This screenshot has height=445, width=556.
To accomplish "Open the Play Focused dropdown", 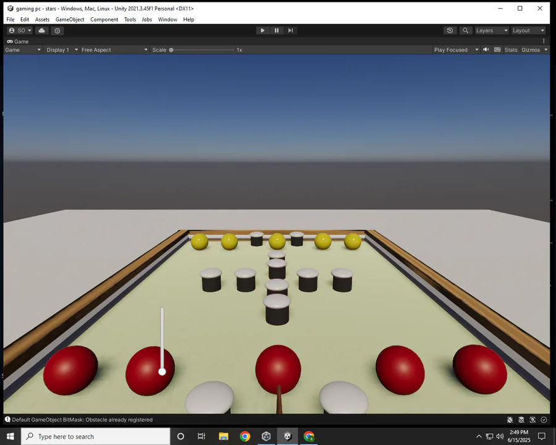I will (457, 49).
